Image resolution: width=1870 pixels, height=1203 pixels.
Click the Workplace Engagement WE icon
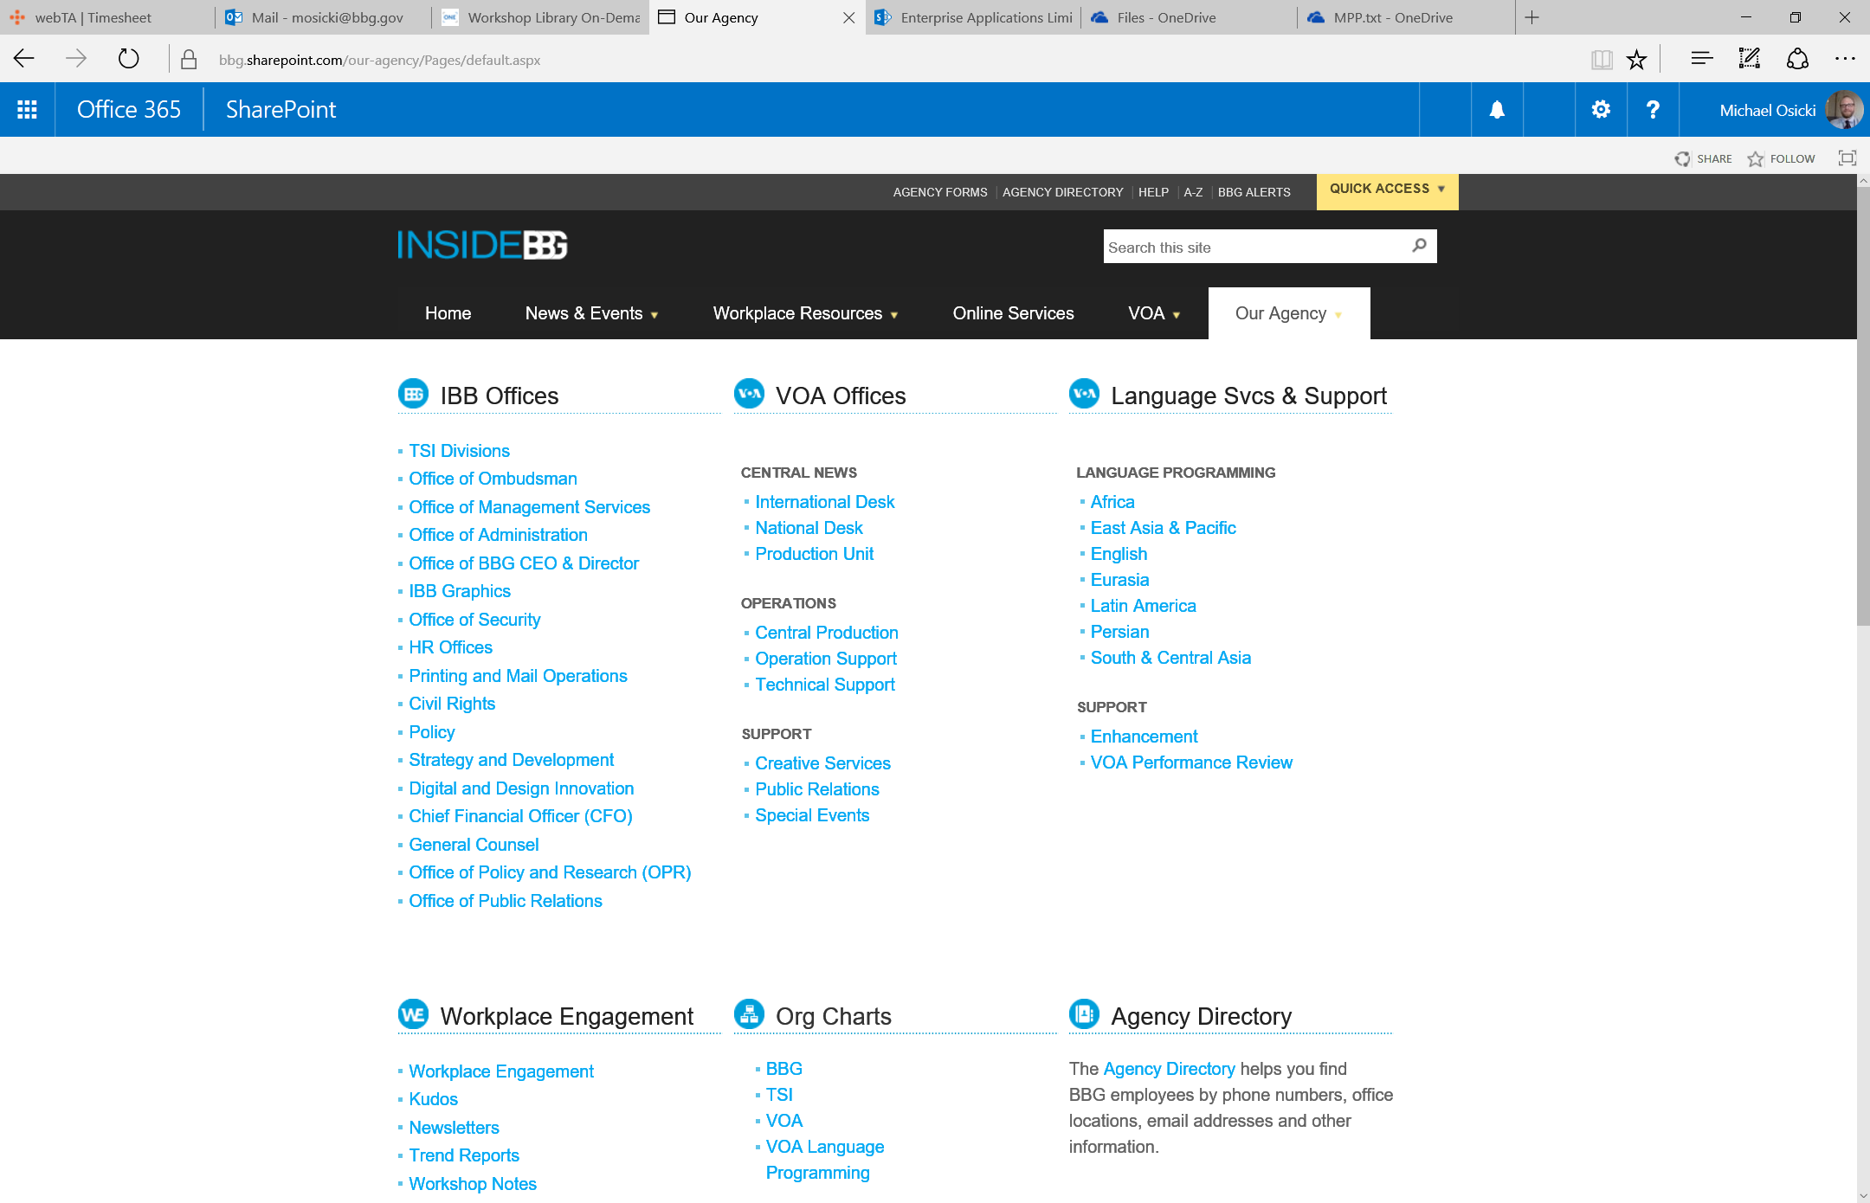(x=413, y=1014)
